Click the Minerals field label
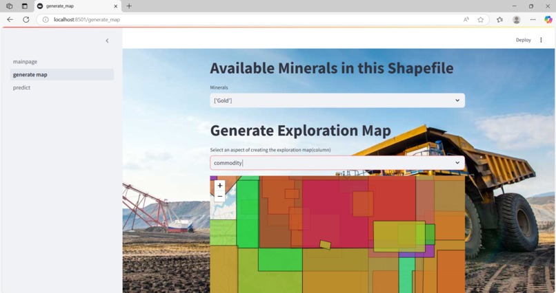The image size is (556, 293). point(219,87)
